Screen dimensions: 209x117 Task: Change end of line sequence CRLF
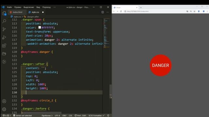click(x=64, y=116)
